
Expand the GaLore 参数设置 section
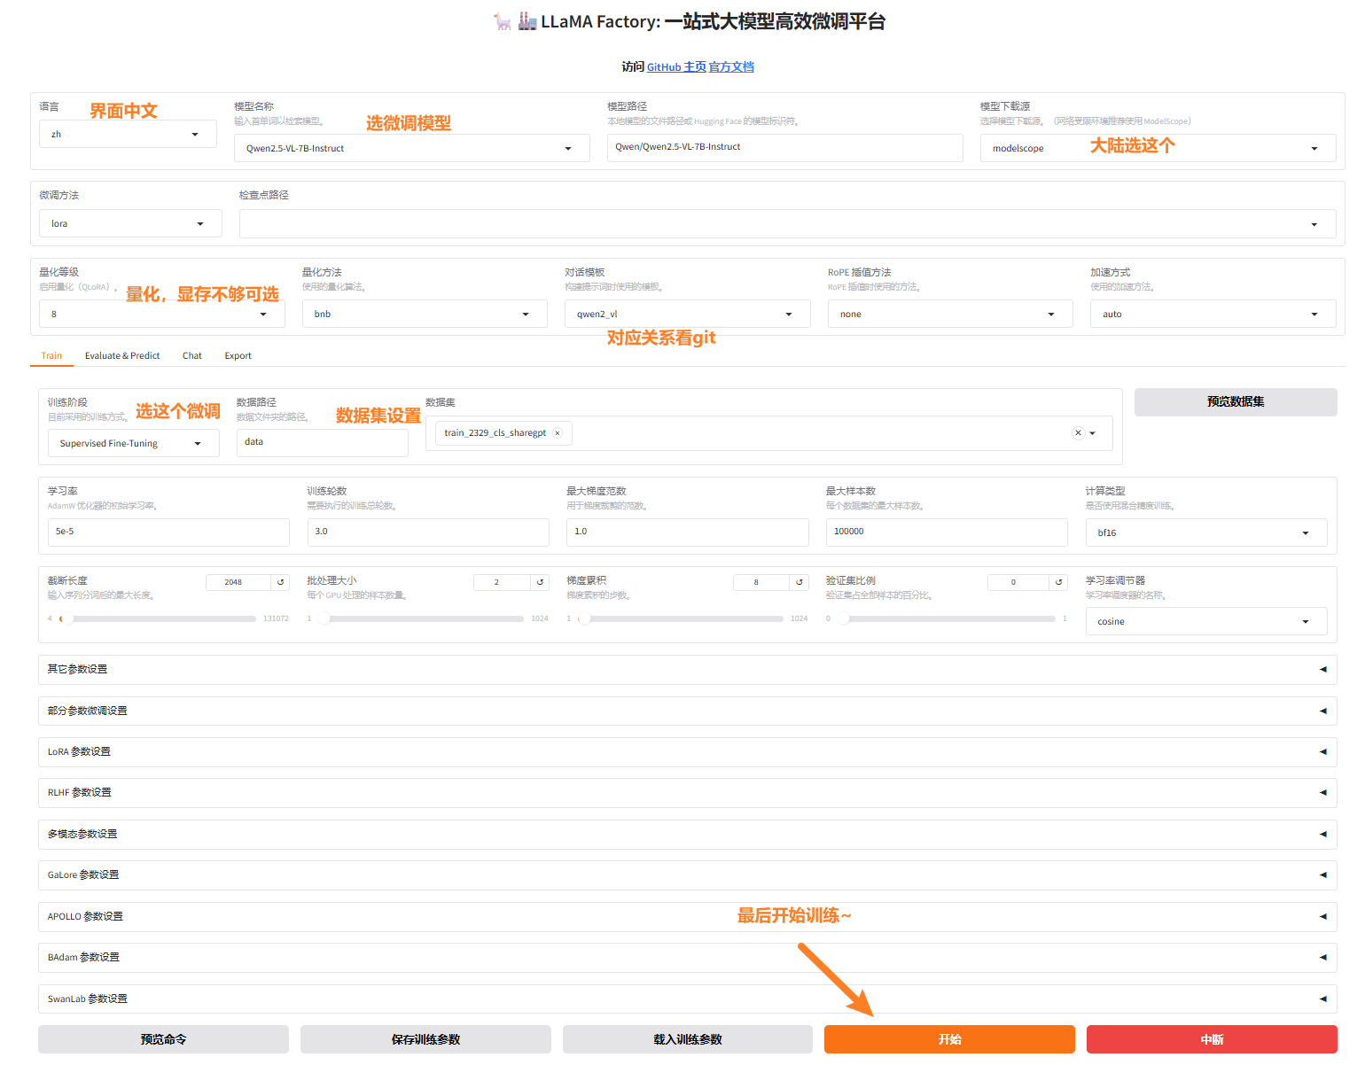[688, 875]
